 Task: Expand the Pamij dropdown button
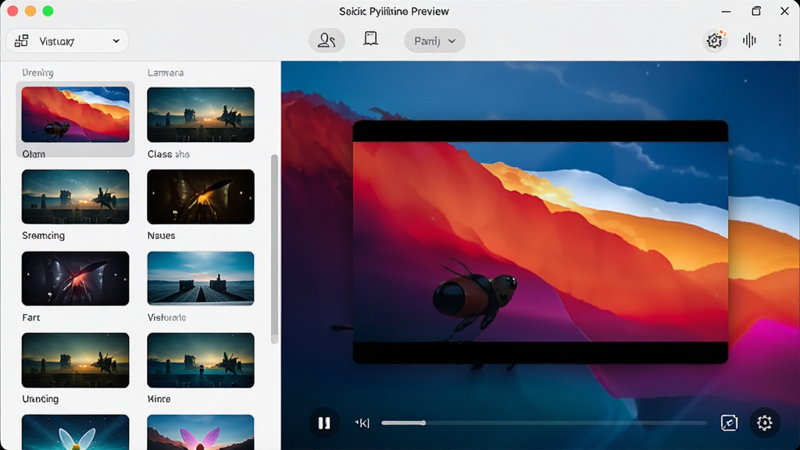pyautogui.click(x=434, y=41)
